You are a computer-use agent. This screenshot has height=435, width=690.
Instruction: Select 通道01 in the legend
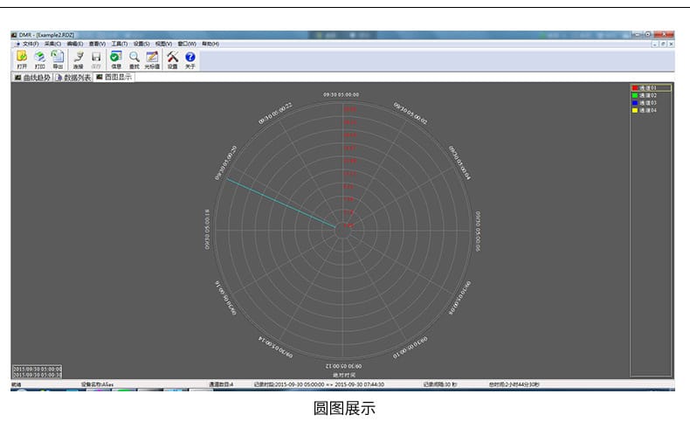(650, 88)
